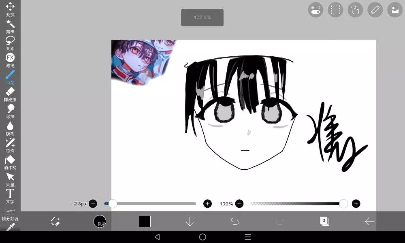Select the Smudge (涂抹) tool
The height and width of the screenshot is (243, 405).
click(x=10, y=111)
